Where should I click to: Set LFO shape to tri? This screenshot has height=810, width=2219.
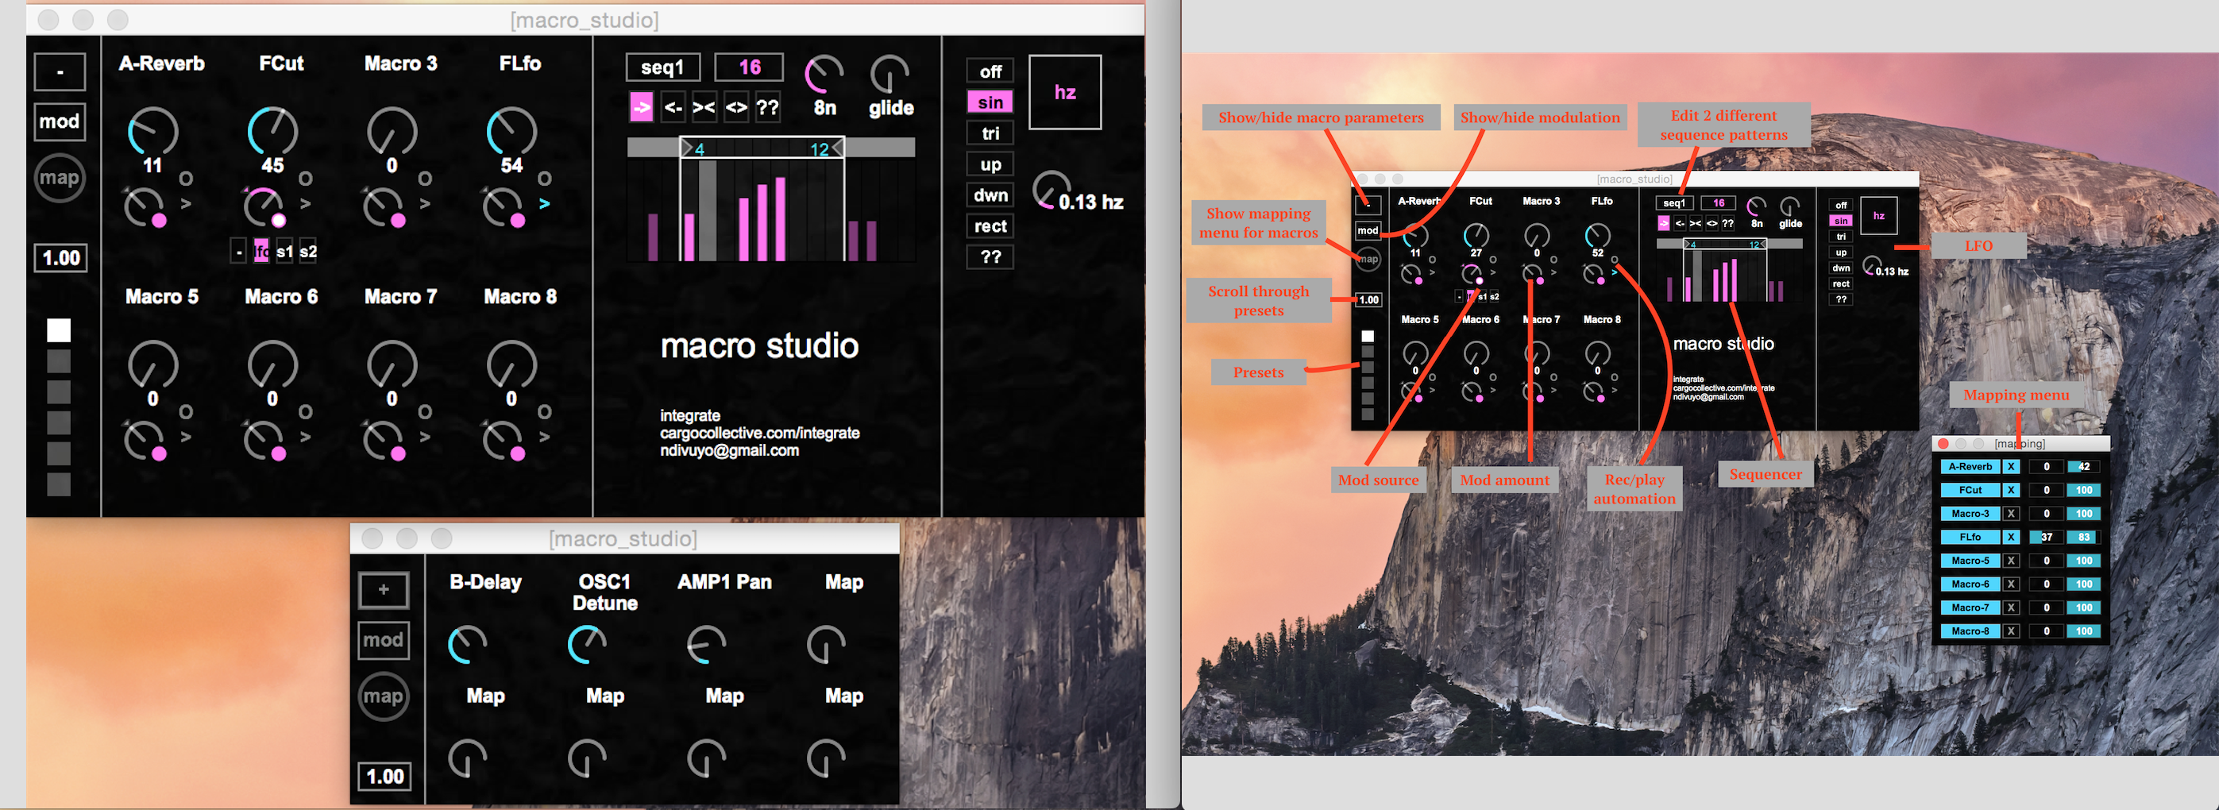pos(990,133)
